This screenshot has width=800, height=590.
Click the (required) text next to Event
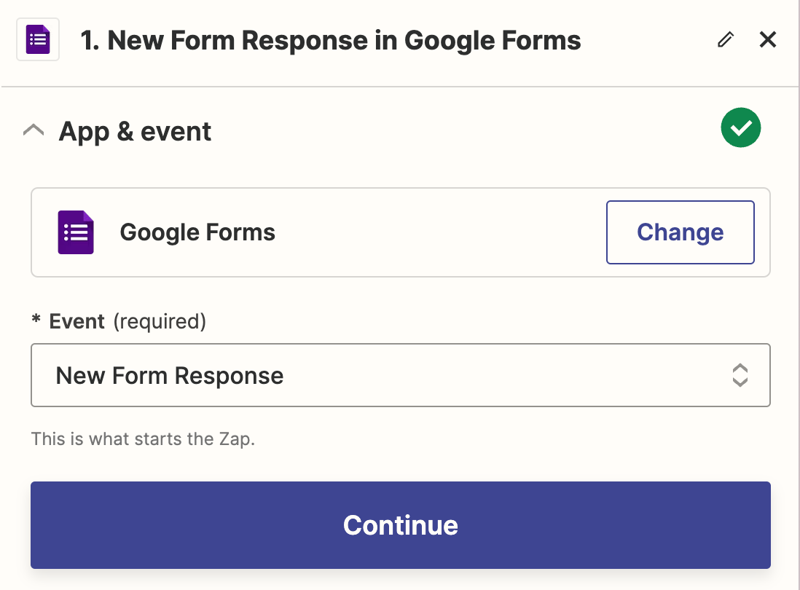[x=160, y=321]
